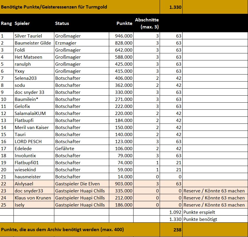Select the Punkte column header
Screen dimensions: 248x237
[124, 23]
